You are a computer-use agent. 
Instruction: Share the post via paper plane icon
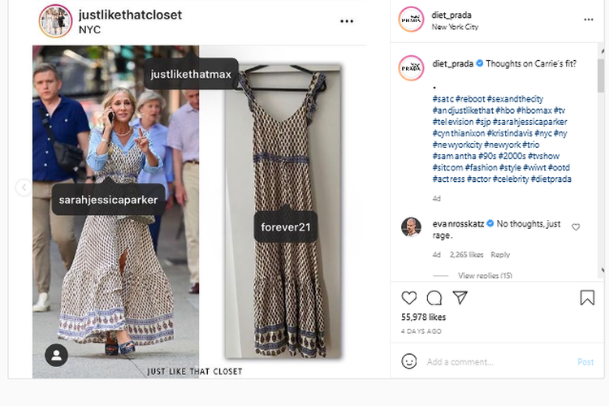(460, 298)
